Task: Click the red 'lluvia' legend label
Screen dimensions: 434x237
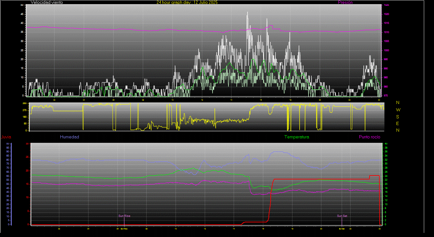Action: (6, 137)
